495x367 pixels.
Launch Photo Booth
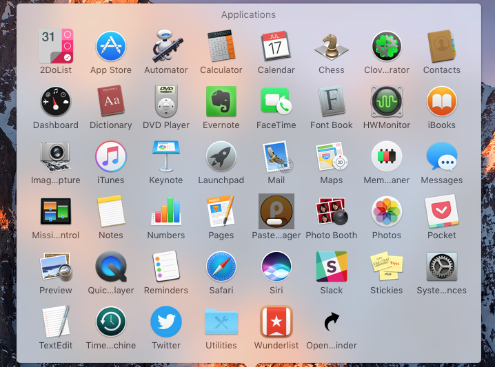[332, 211]
